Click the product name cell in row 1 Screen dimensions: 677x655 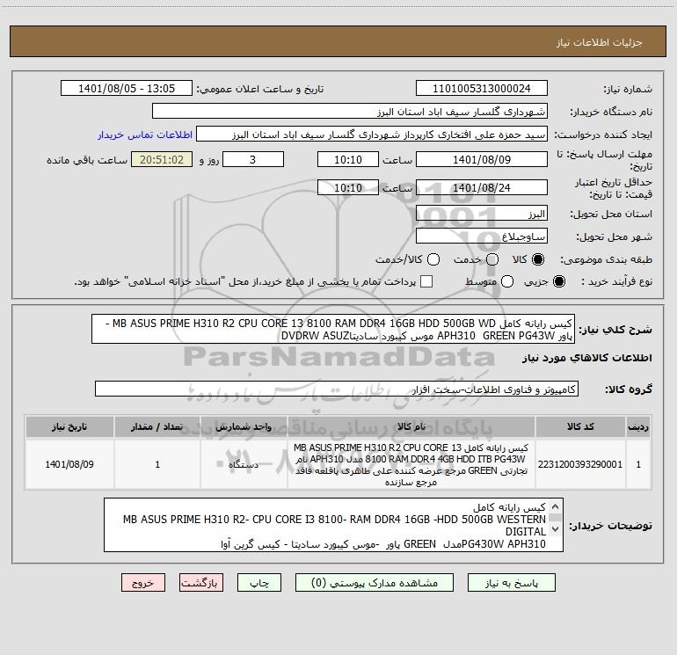coord(411,464)
